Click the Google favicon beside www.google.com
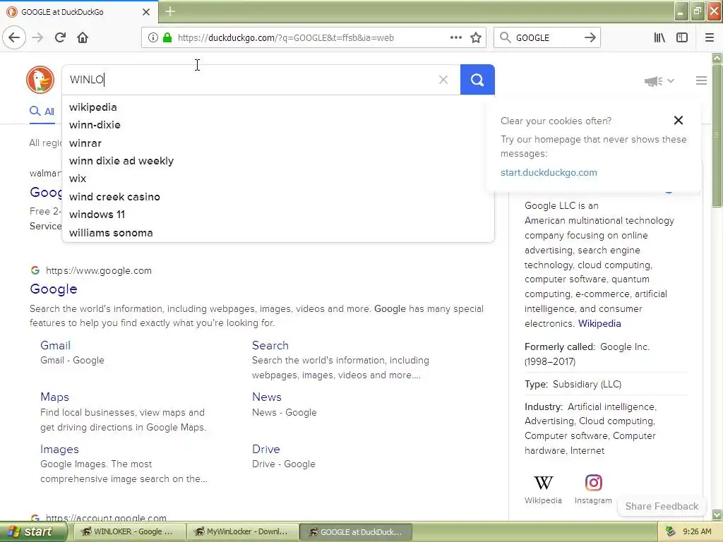Viewport: 723px width, 542px height. (35, 270)
